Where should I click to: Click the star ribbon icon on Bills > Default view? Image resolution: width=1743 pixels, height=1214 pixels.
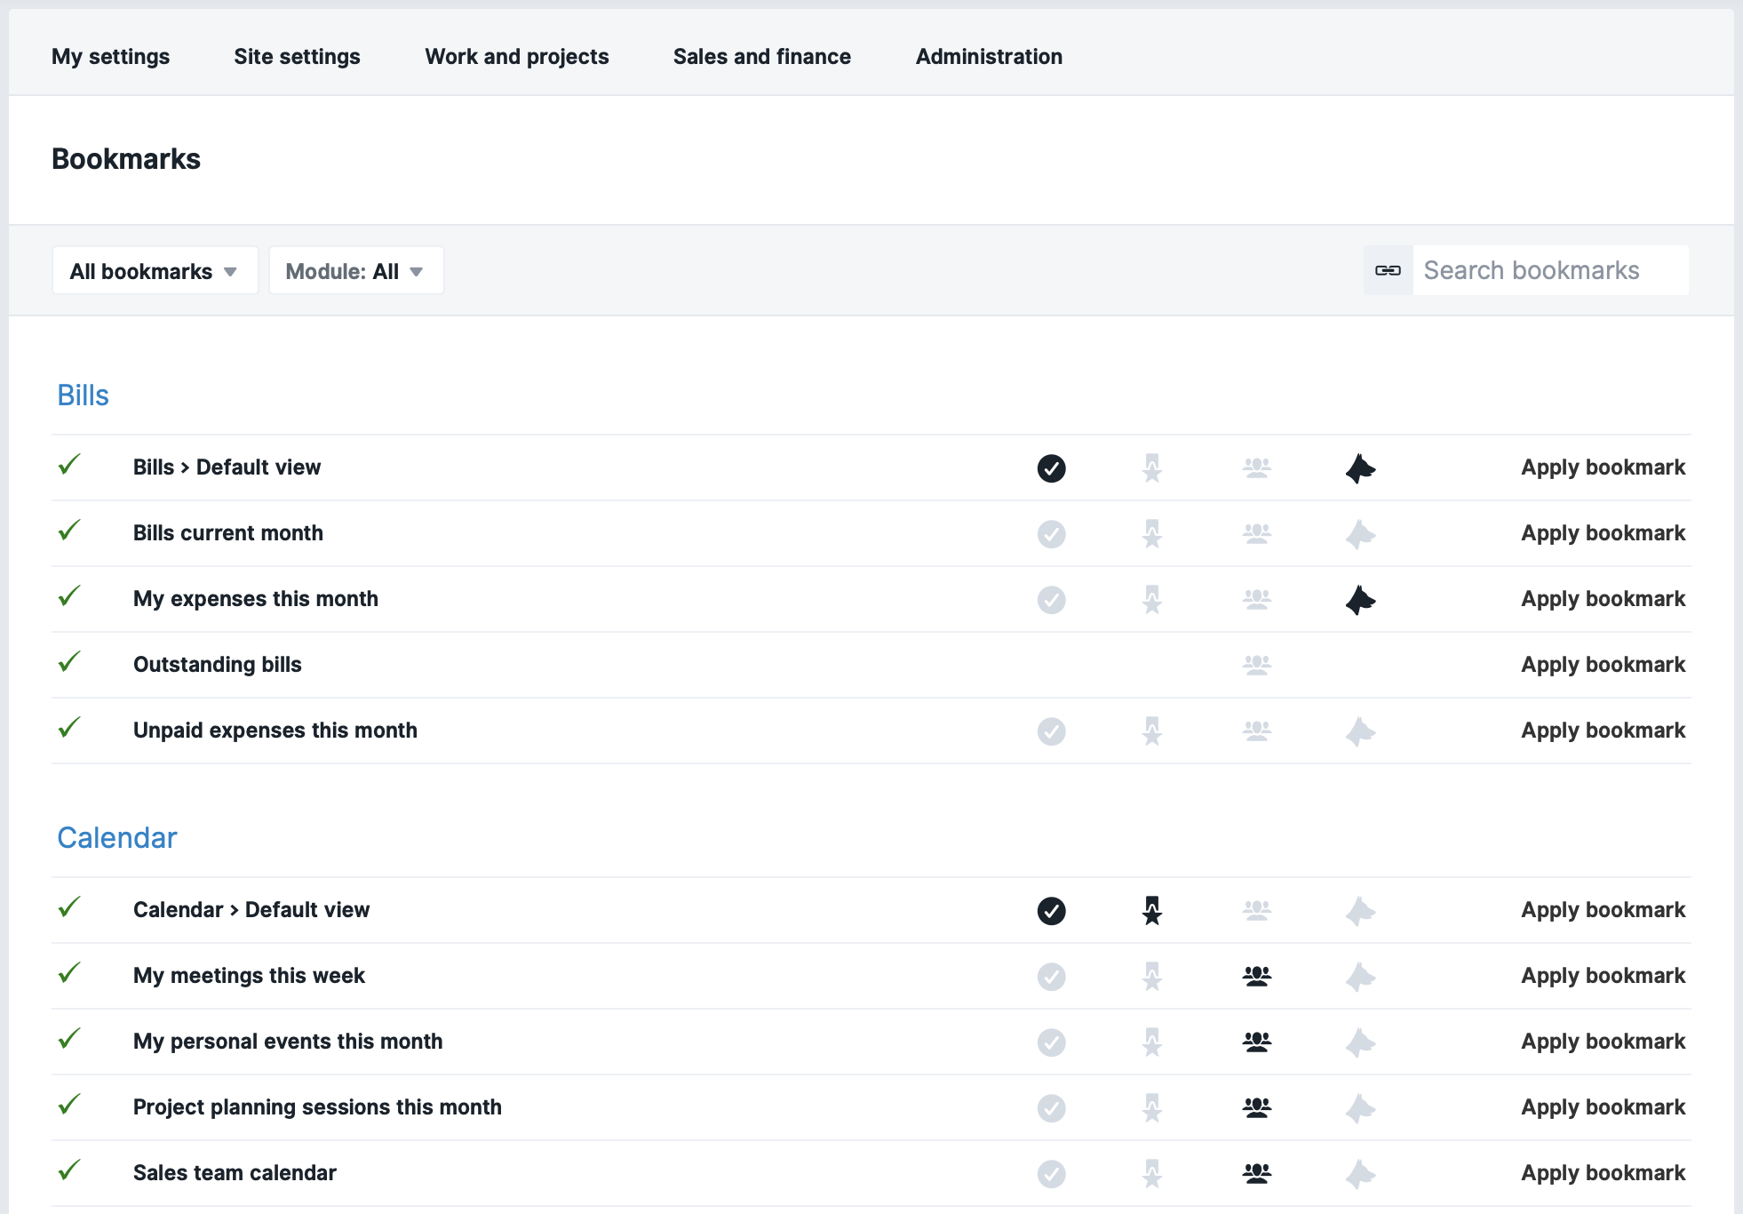coord(1152,467)
